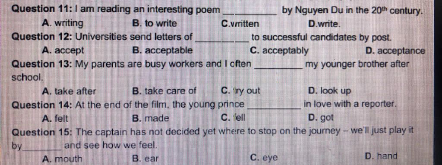Select option A felt in Question 14
Screen dimensions: 442x165
54,118
